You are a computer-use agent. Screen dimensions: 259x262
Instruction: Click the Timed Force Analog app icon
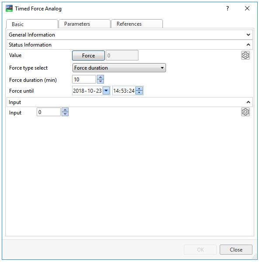pos(9,8)
